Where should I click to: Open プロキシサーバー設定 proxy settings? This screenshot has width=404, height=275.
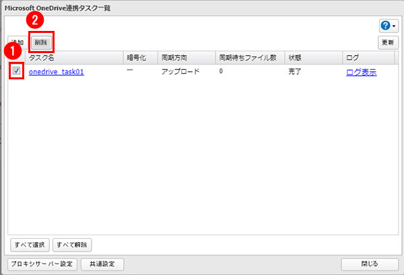pyautogui.click(x=42, y=264)
